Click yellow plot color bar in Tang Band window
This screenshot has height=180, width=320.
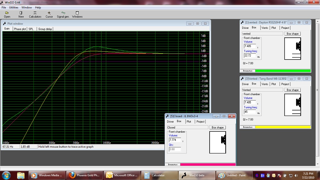click(x=283, y=127)
